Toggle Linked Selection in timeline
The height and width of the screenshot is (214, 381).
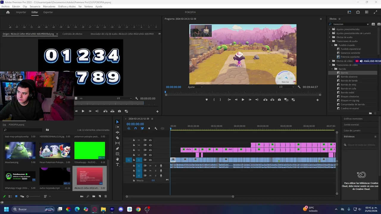(142, 128)
